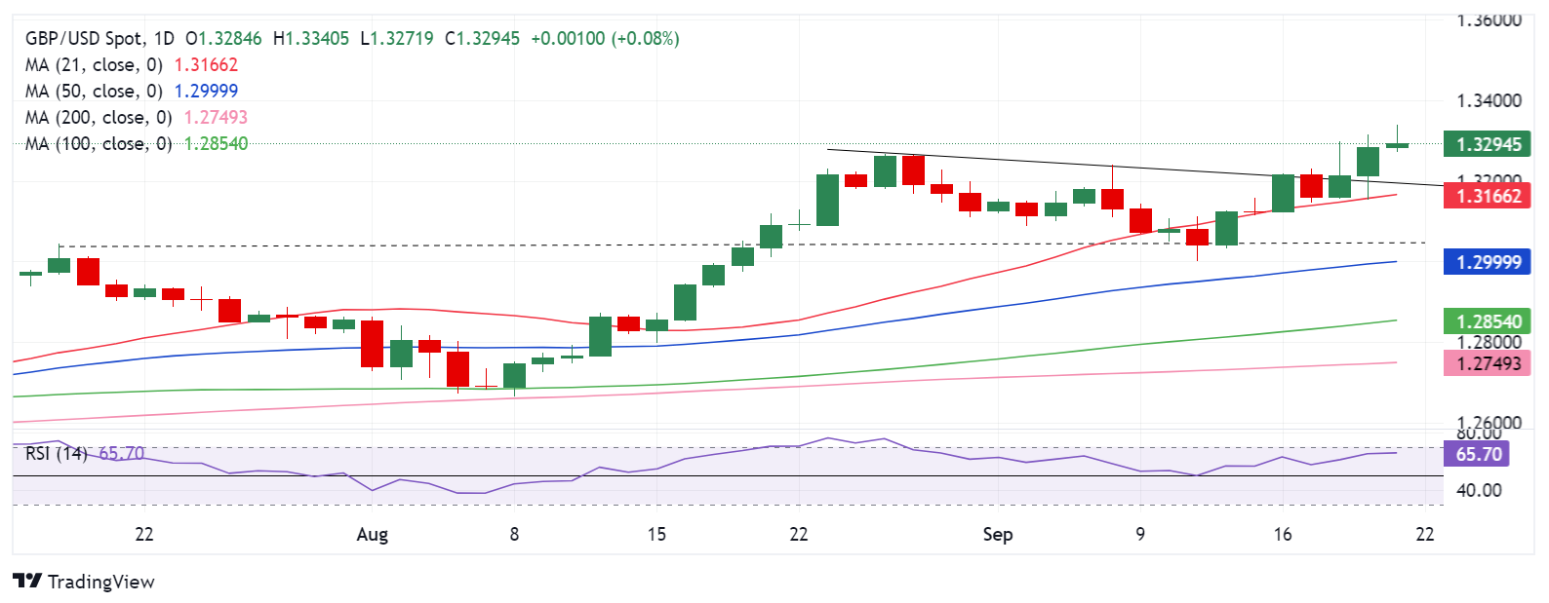
Task: Select the blue 1.29999 MA price tag
Action: (1489, 262)
